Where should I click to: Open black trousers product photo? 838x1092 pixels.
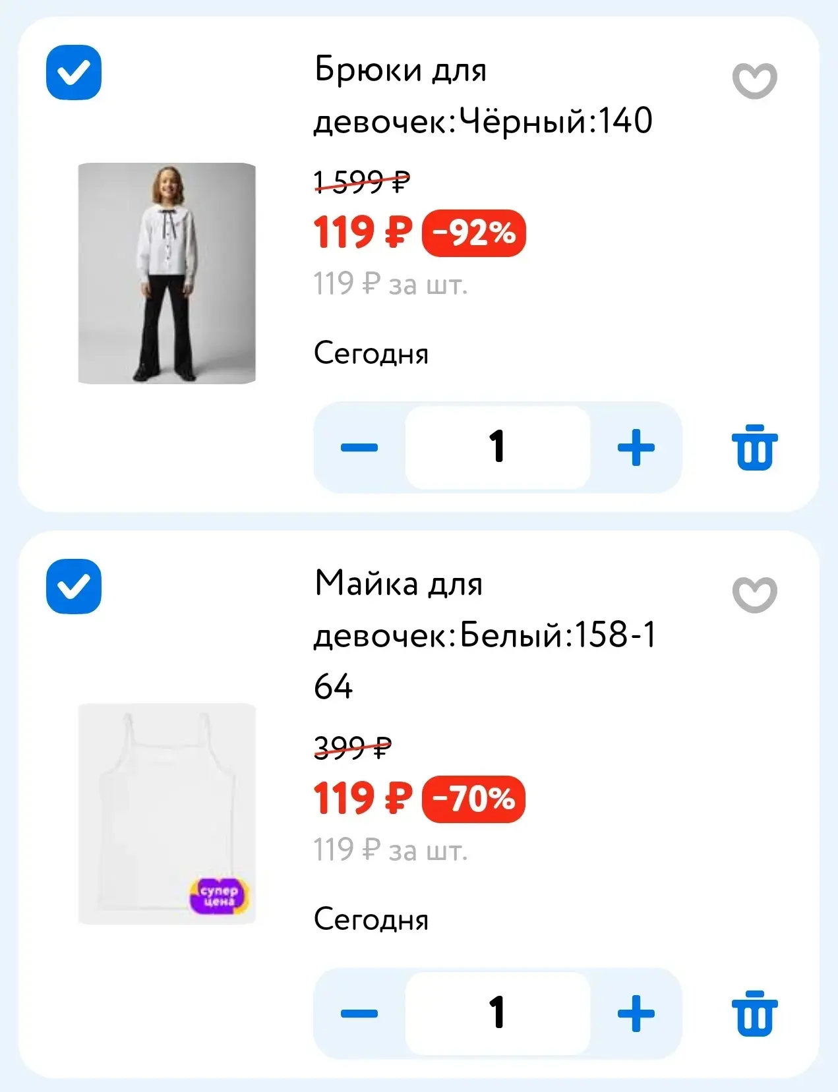point(167,273)
